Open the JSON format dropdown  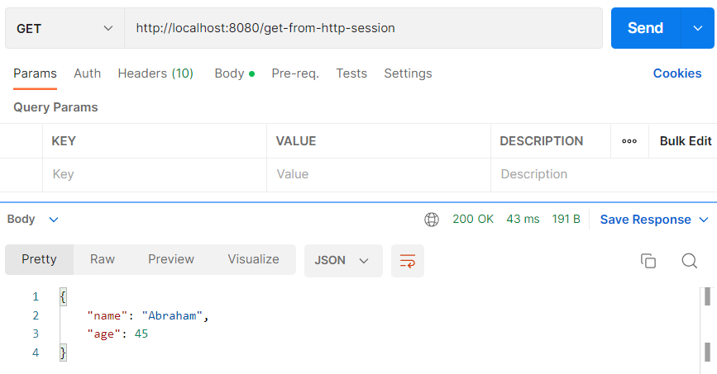pos(342,260)
